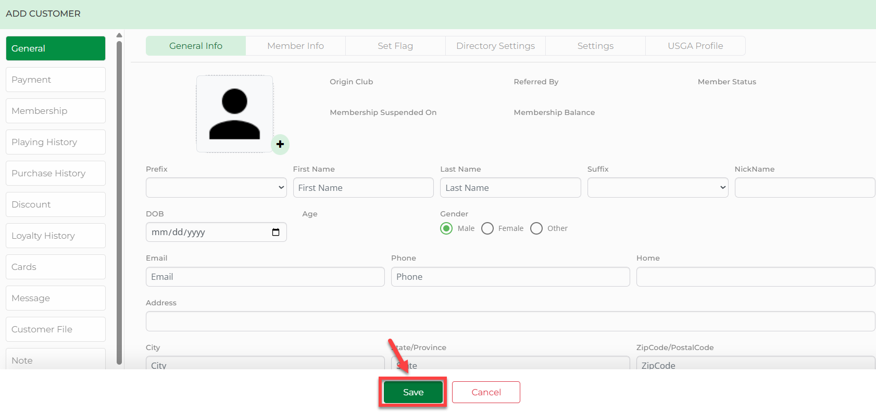Choose Other as gender
Screen dimensions: 876x413
pos(536,228)
